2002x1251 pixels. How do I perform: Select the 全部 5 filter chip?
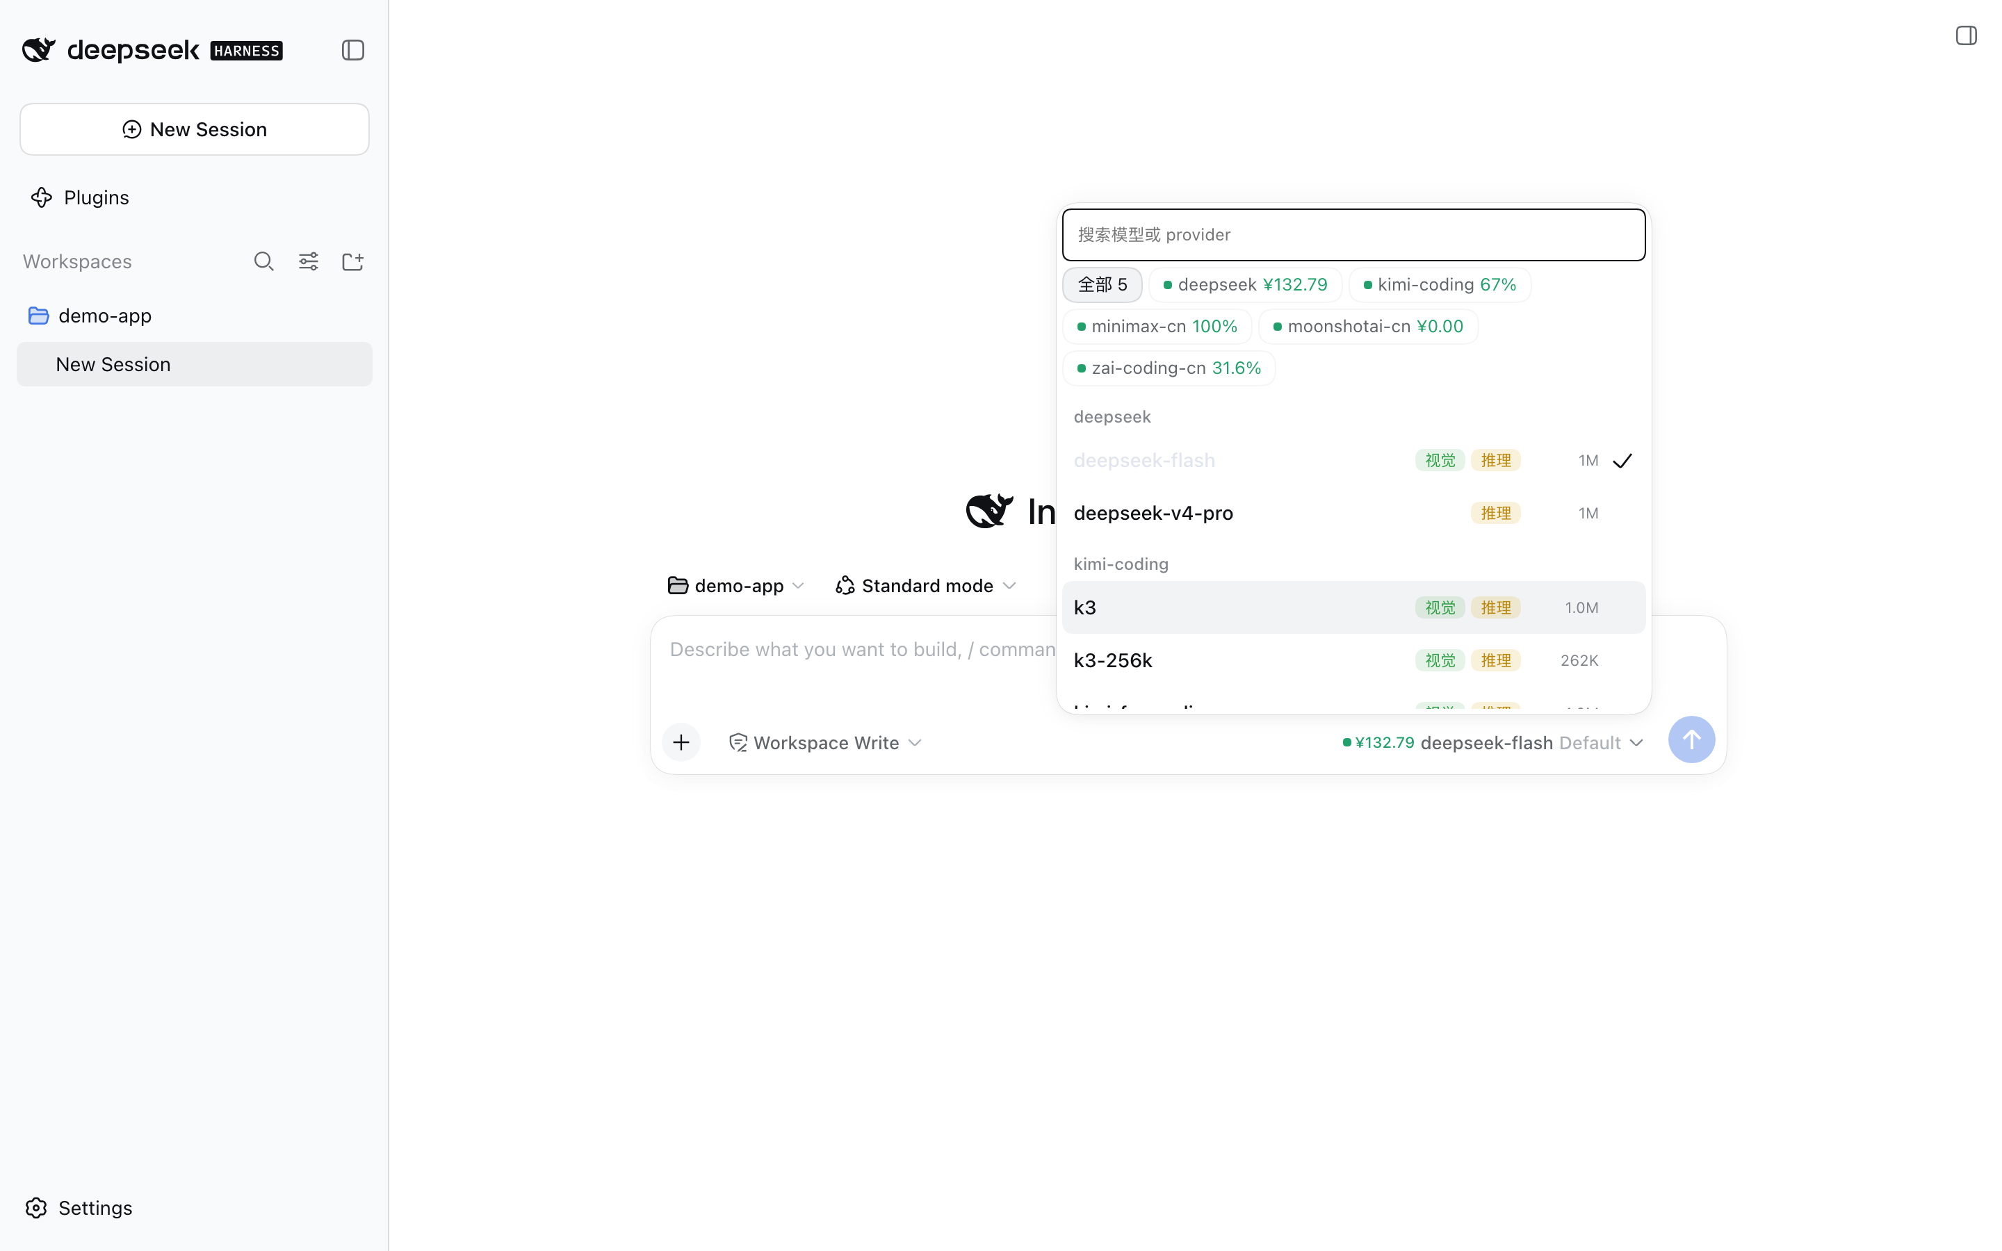tap(1102, 285)
